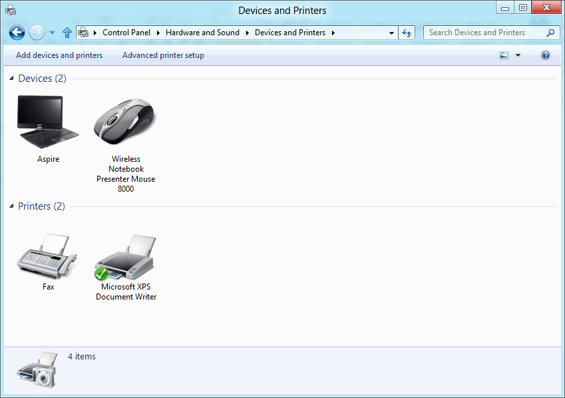Click the search magnifier icon
Image resolution: width=565 pixels, height=398 pixels.
(550, 33)
